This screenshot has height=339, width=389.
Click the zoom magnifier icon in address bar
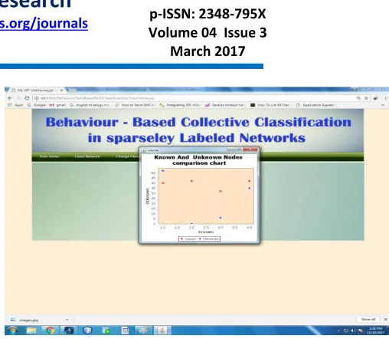click(x=358, y=98)
